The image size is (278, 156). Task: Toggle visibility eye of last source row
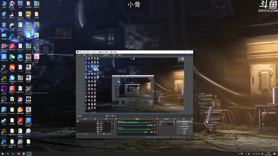pyautogui.click(x=112, y=132)
